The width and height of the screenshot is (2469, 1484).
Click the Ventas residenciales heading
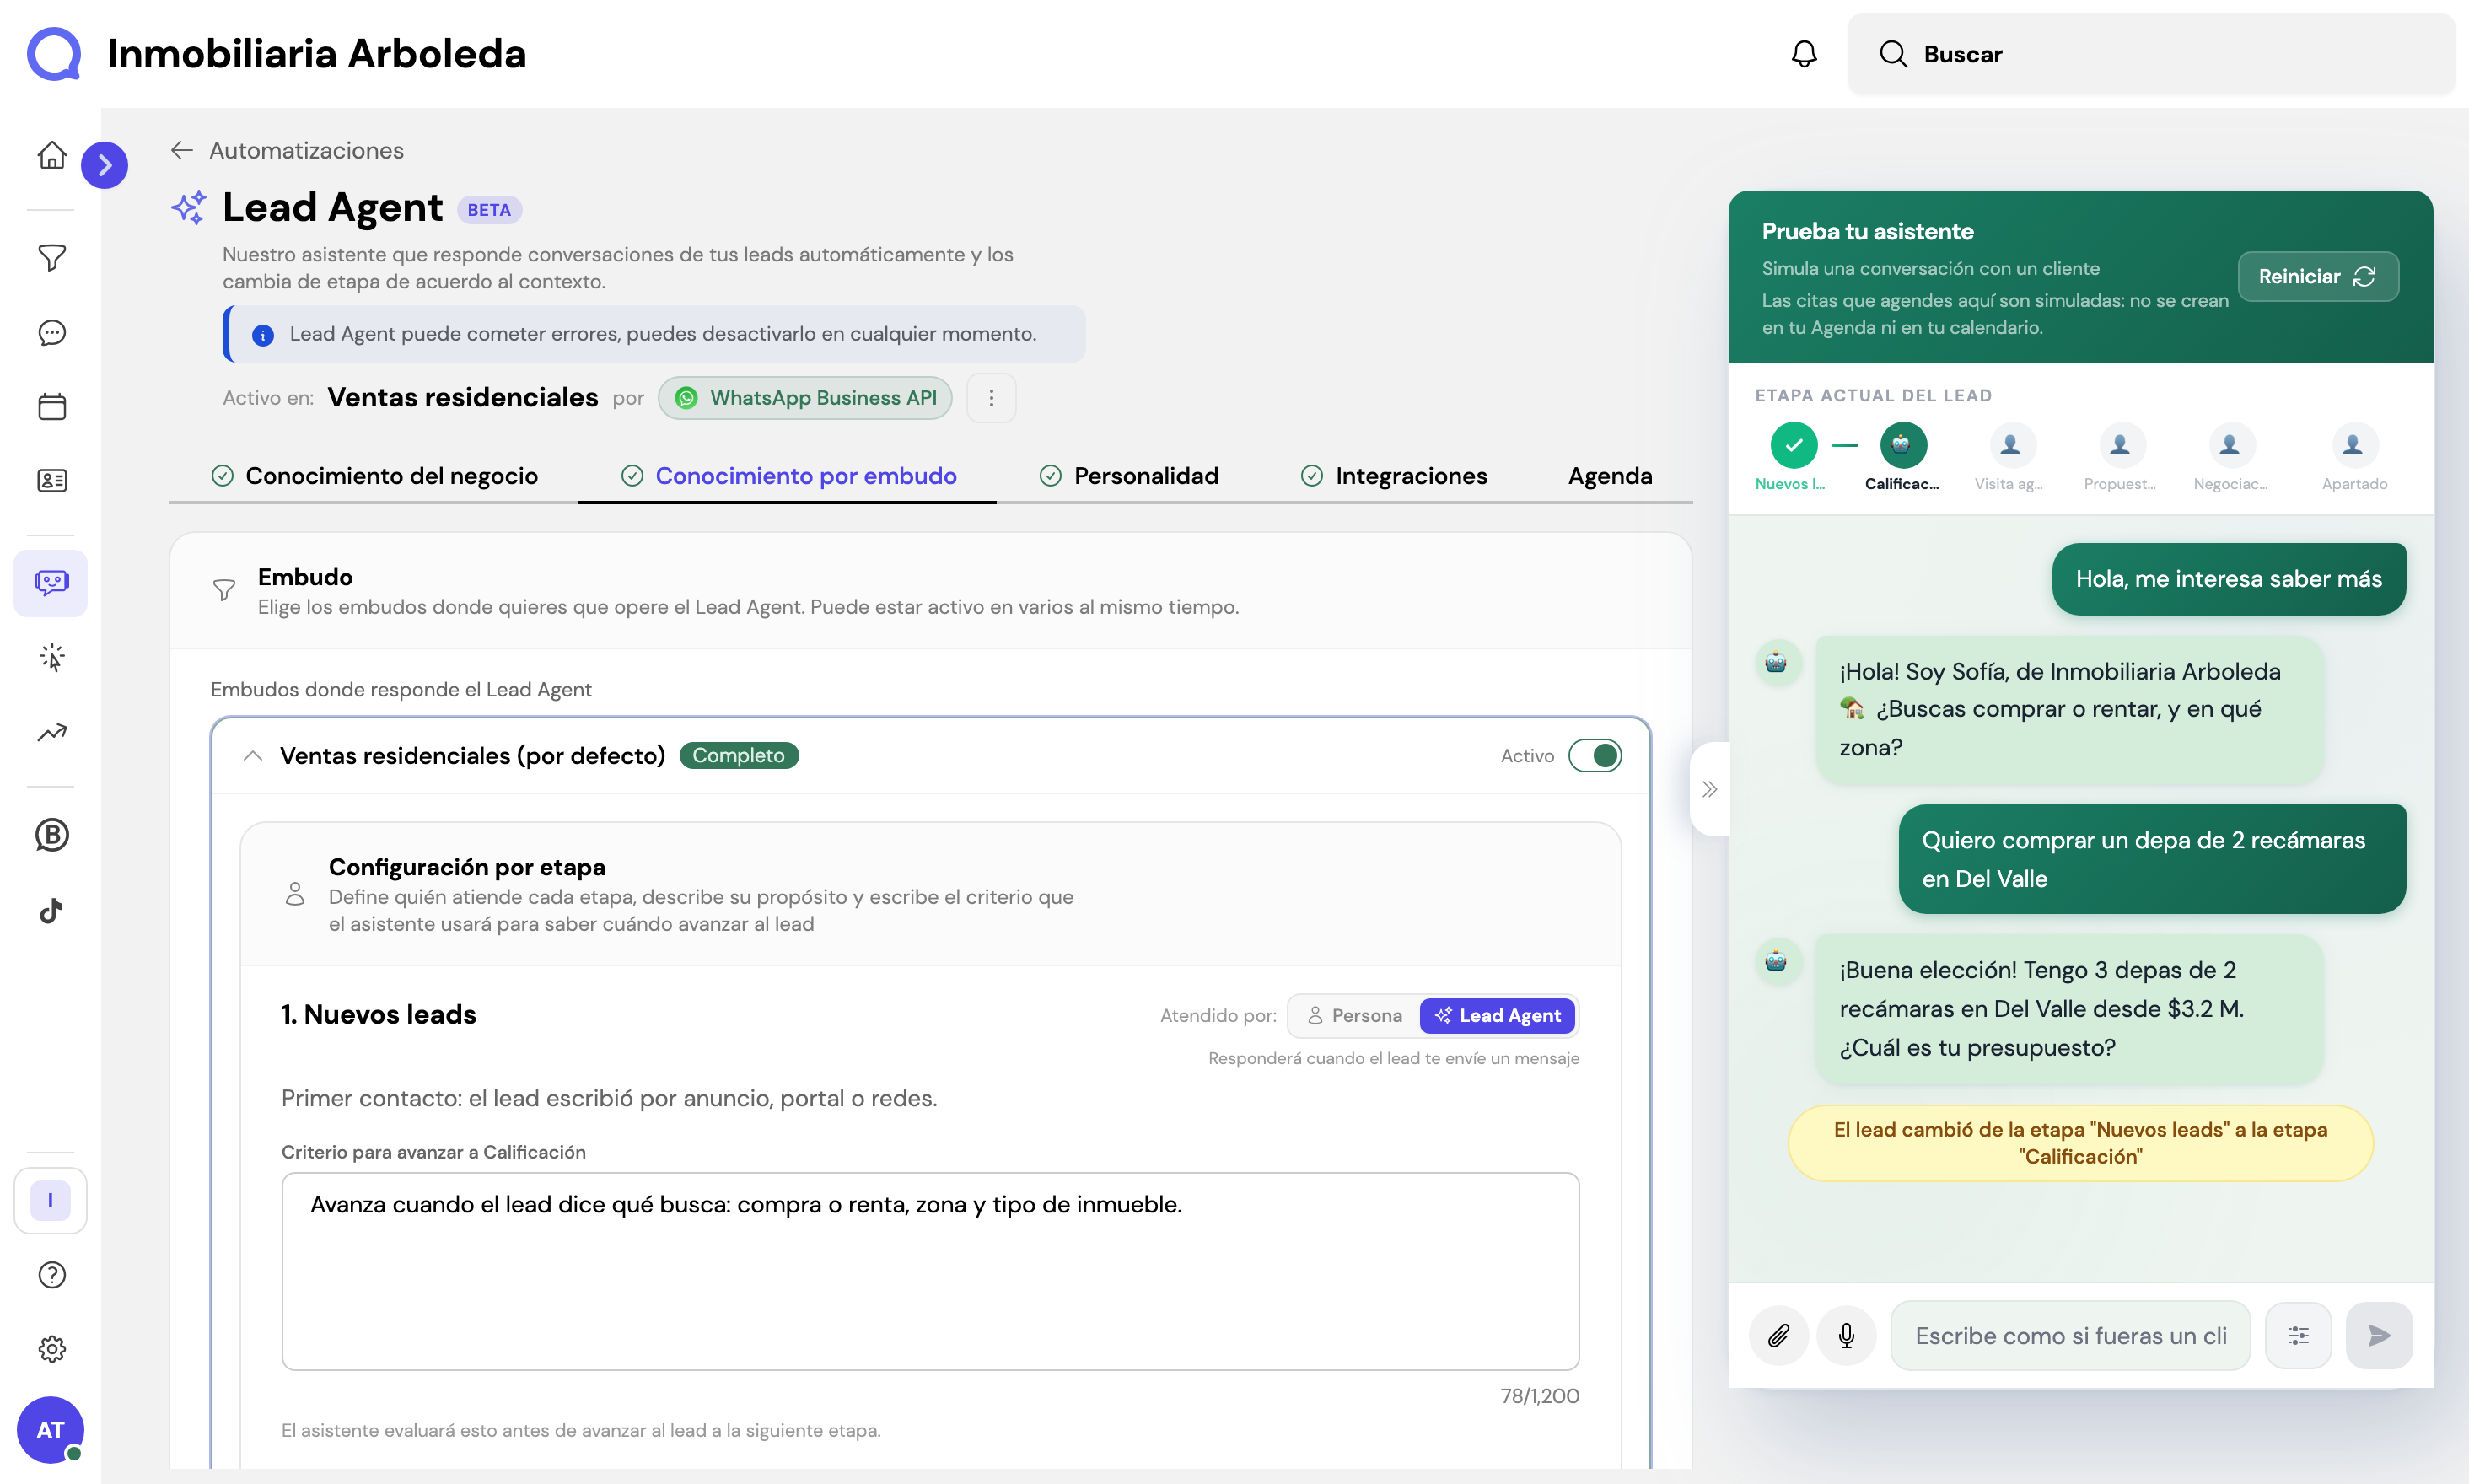(x=463, y=398)
